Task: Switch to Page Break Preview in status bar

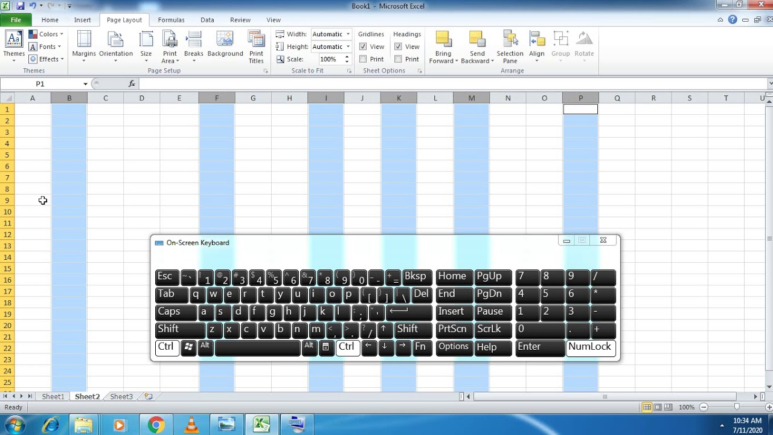Action: pos(669,407)
